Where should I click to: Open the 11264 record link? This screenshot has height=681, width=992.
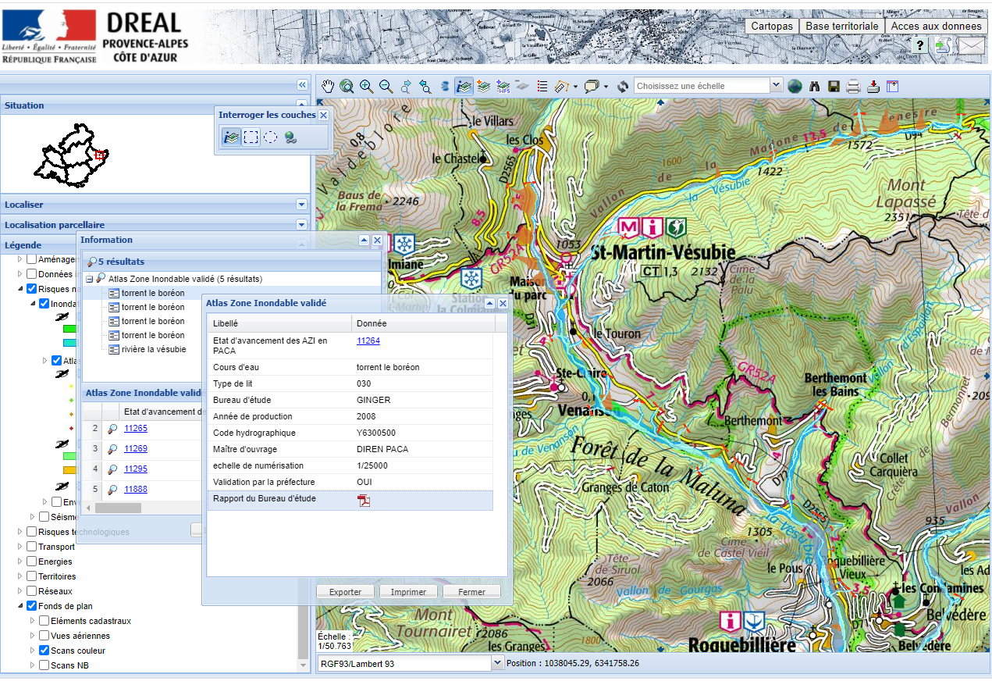pos(368,340)
